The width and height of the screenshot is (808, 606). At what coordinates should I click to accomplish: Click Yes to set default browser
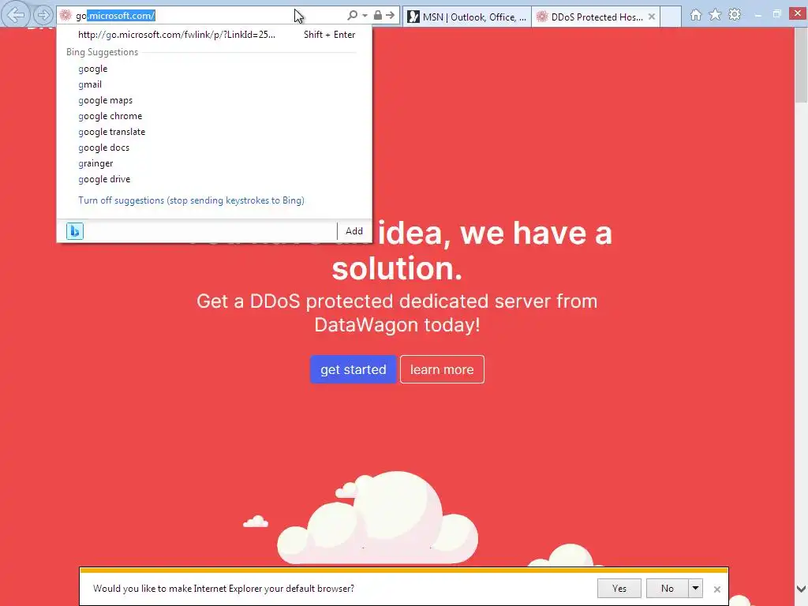pos(619,589)
